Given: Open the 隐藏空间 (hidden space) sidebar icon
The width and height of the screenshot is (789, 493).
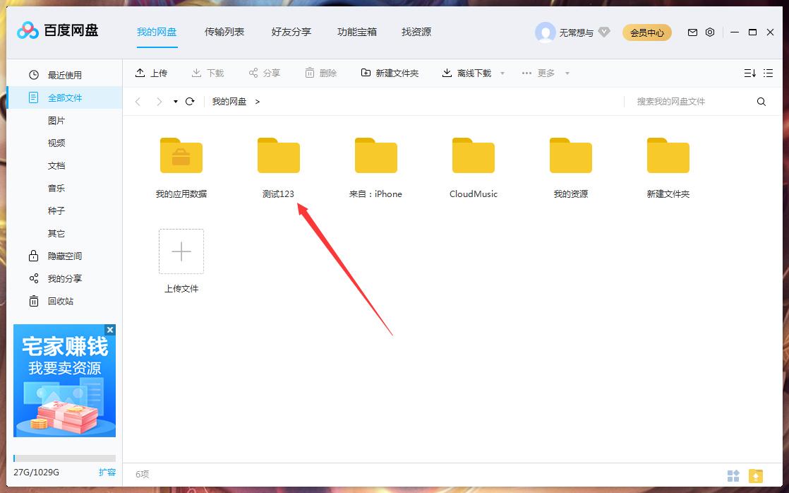Looking at the screenshot, I should click(x=34, y=256).
